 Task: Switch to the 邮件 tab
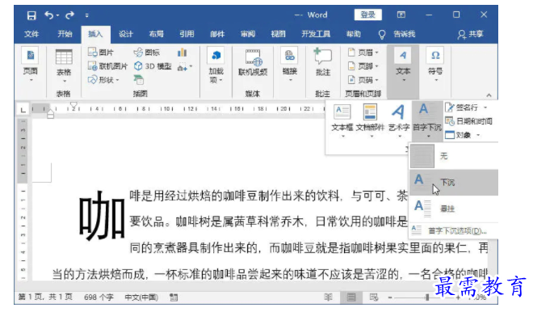[x=217, y=34]
